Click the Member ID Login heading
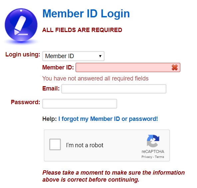Image resolution: width=197 pixels, height=188 pixels. pos(86,14)
